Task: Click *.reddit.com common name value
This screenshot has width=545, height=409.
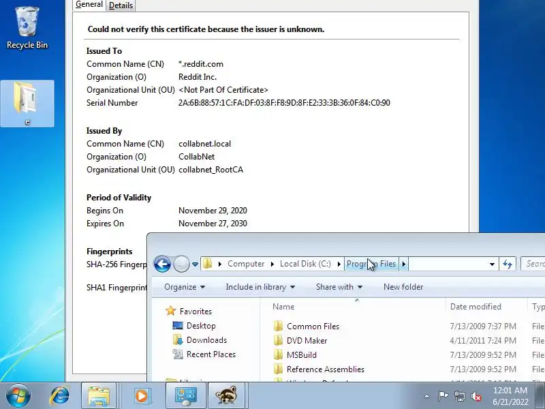Action: pyautogui.click(x=201, y=64)
